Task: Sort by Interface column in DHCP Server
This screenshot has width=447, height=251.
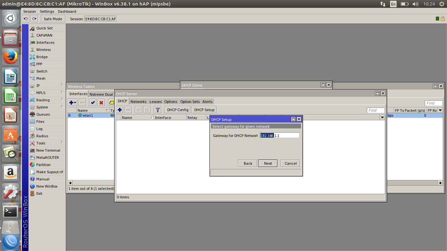Action: (170, 118)
